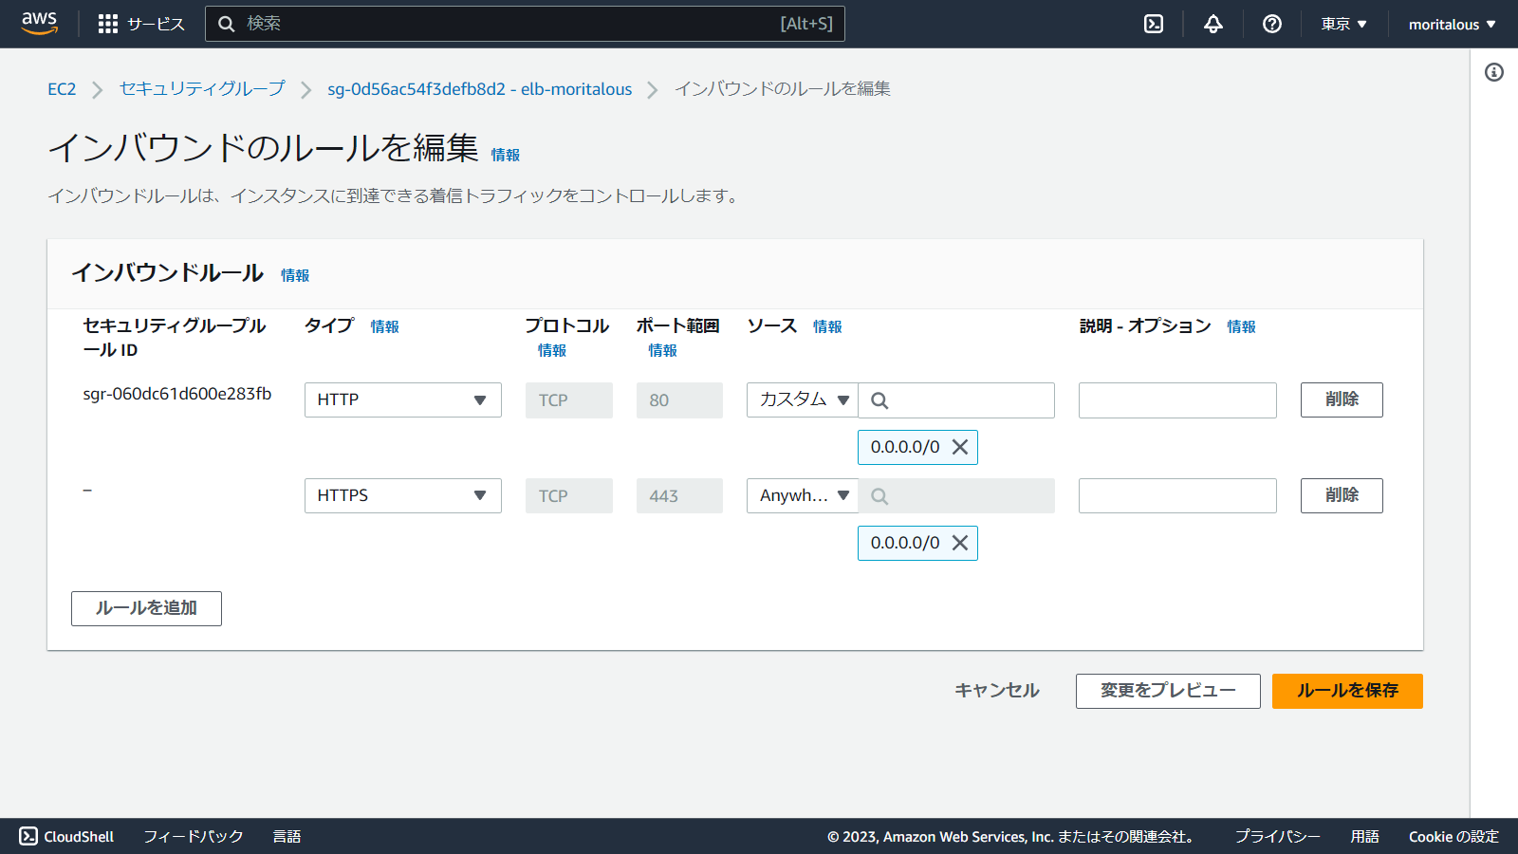Open the カスタム source dropdown
1518x854 pixels.
[x=801, y=399]
